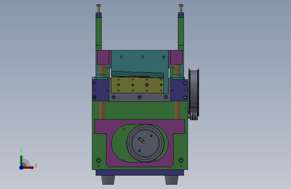The width and height of the screenshot is (291, 189).
Task: Select the small belt pulley below the large wheel
Action: pos(194,116)
